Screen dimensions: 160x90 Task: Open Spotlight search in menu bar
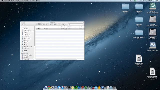pyautogui.click(x=155, y=1)
